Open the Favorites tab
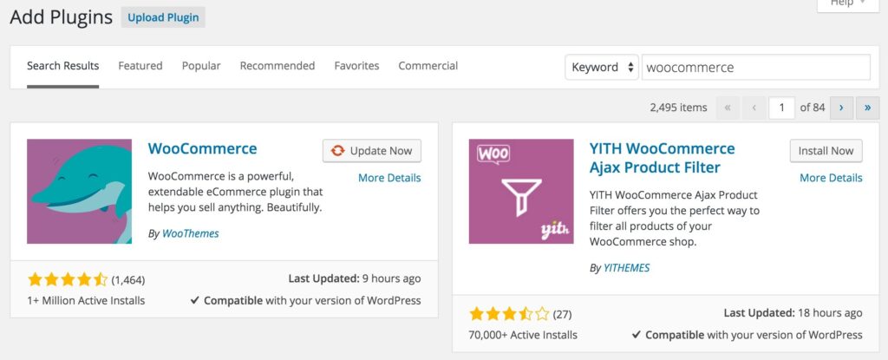The height and width of the screenshot is (360, 888). pyautogui.click(x=356, y=66)
